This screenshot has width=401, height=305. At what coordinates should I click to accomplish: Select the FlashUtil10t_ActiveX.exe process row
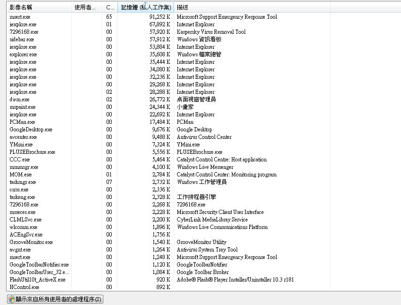pos(169,280)
